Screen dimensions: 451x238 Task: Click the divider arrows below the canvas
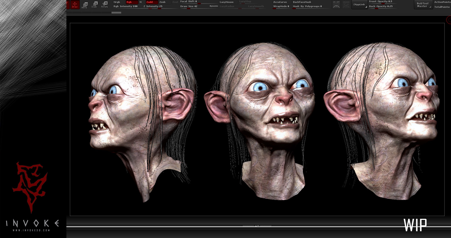pyautogui.click(x=257, y=226)
